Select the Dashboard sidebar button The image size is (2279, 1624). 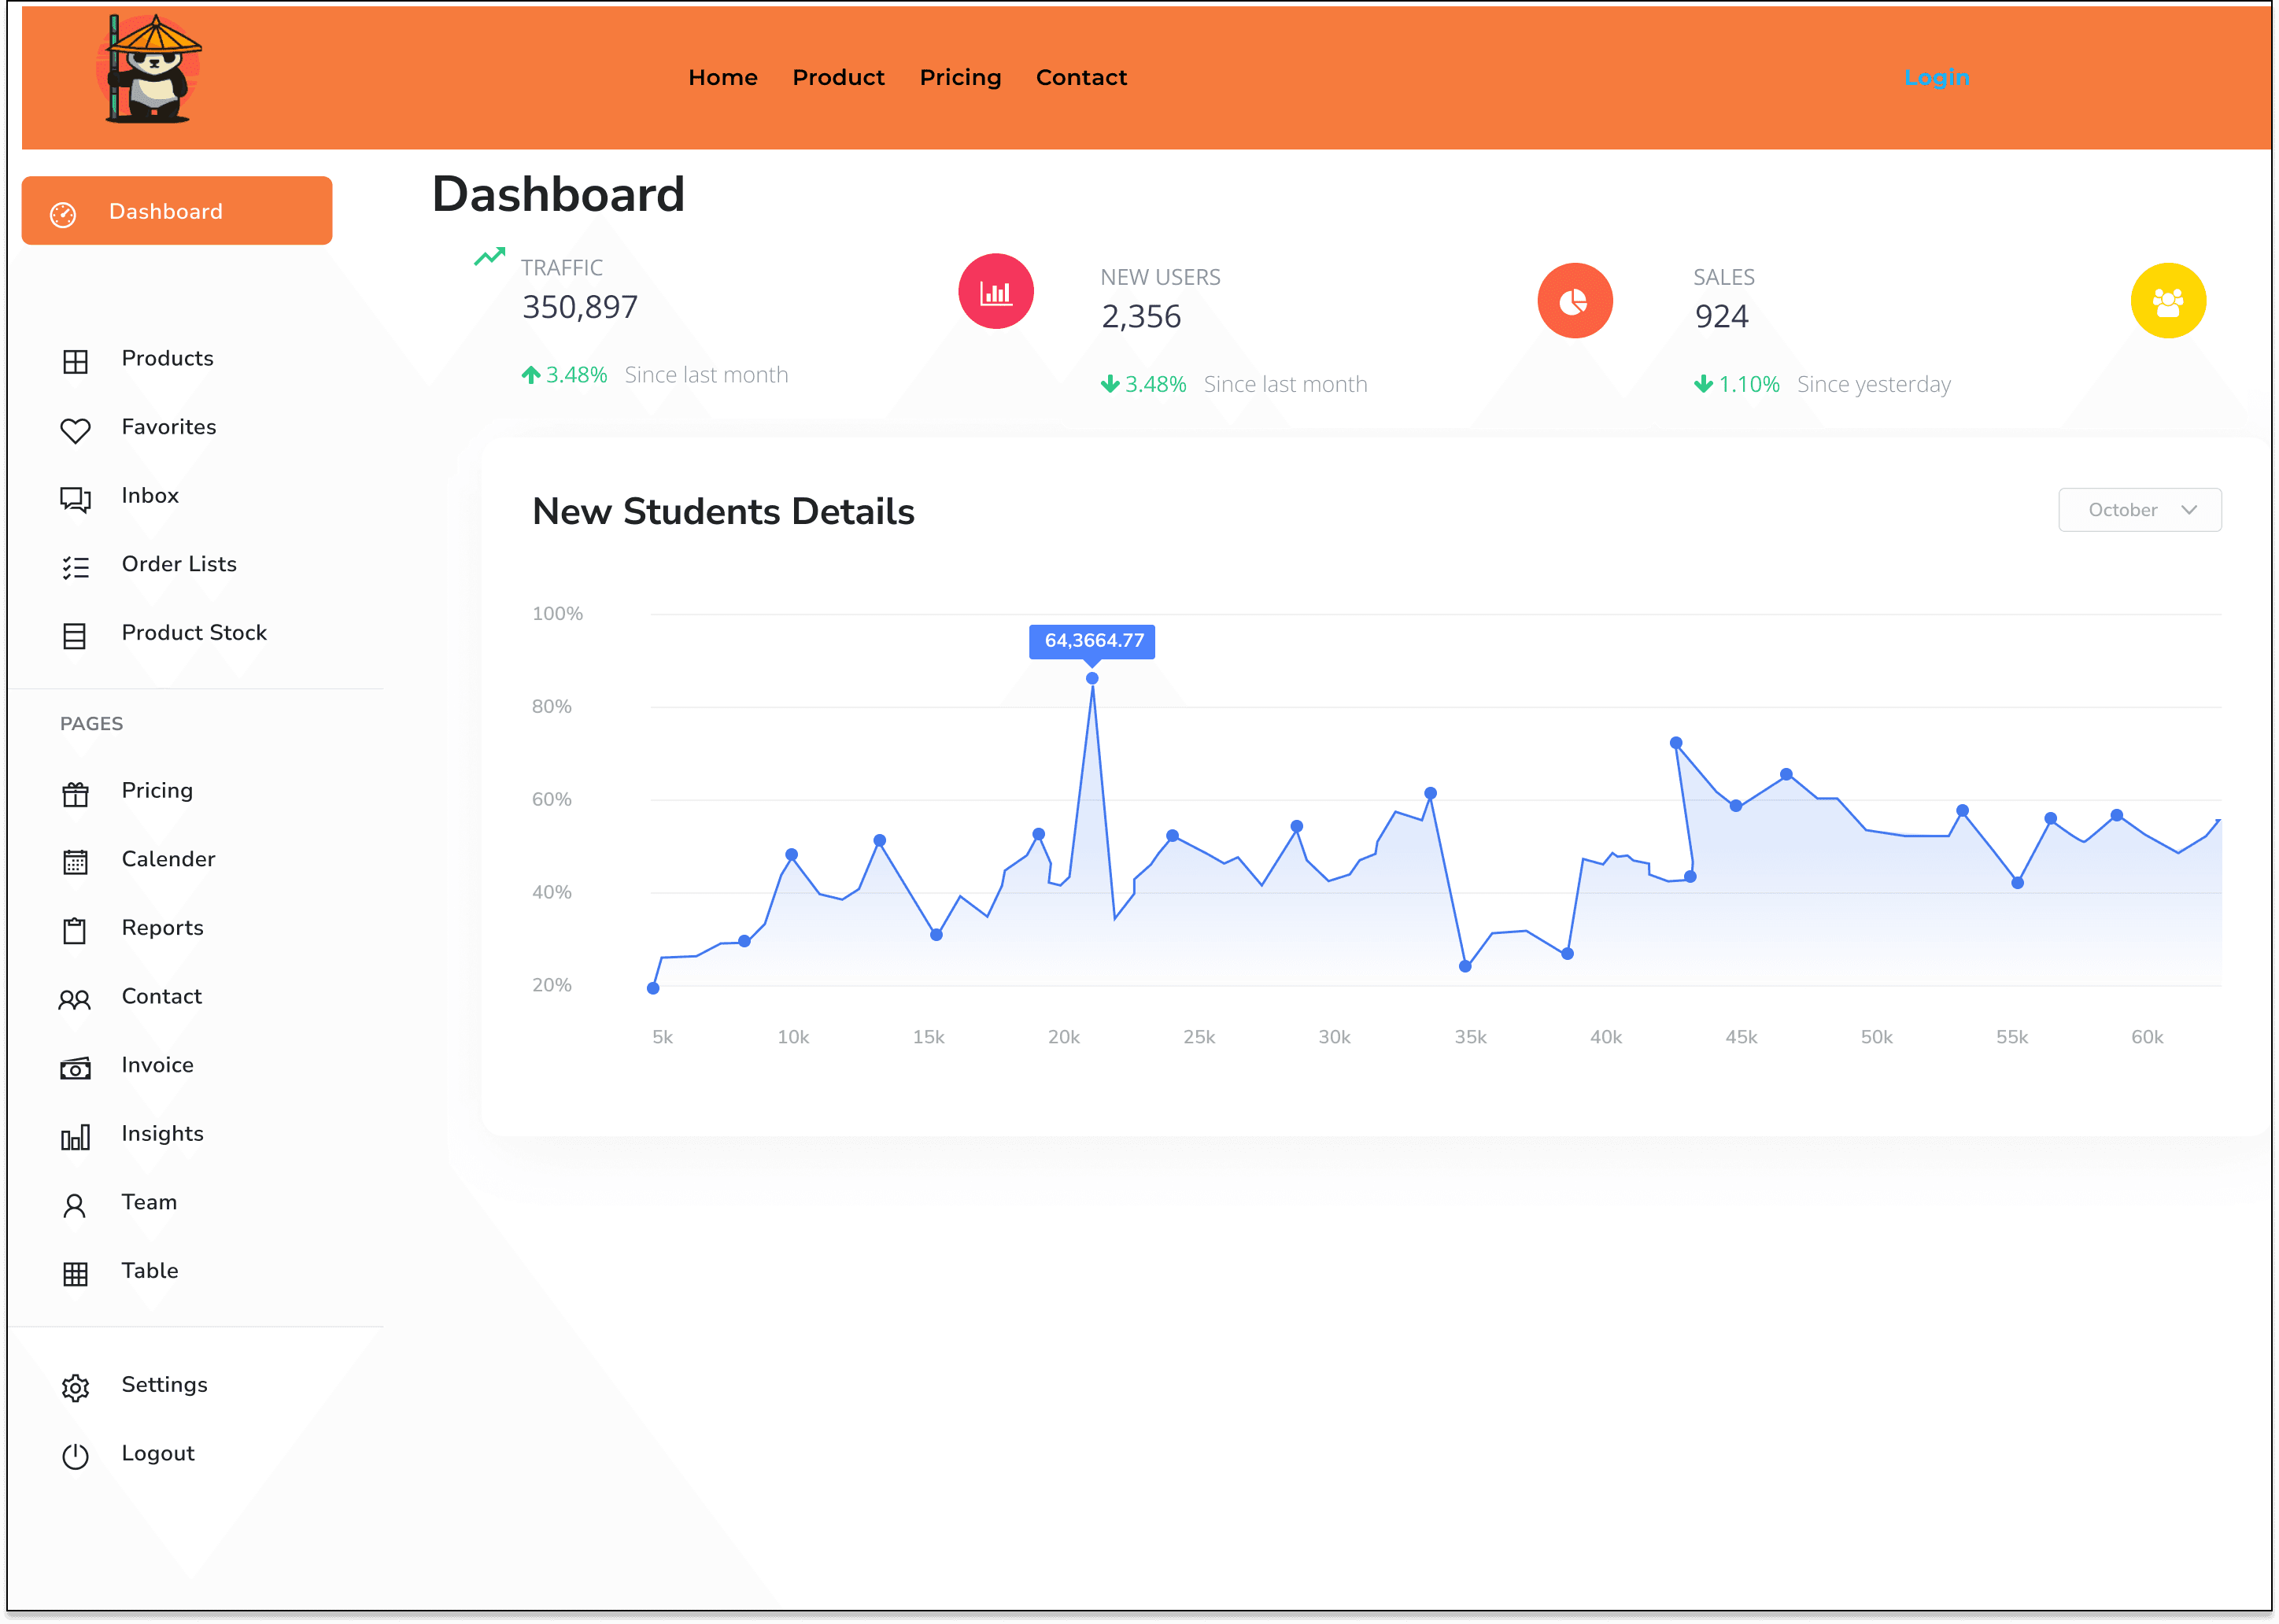[177, 211]
